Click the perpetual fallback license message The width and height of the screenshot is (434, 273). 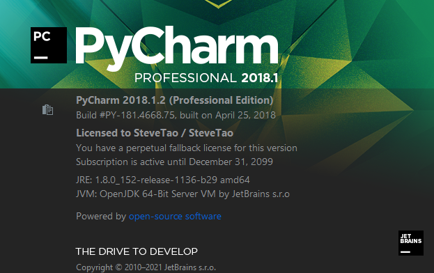pos(187,148)
